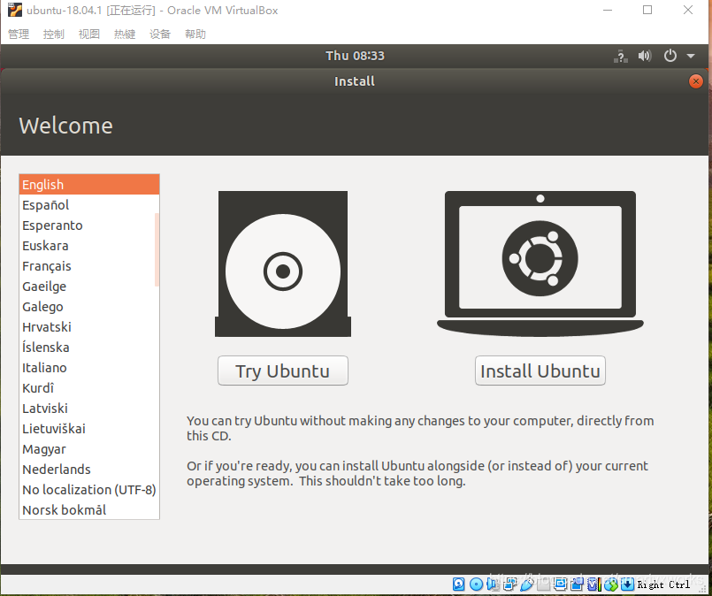
Task: Click the Try Ubuntu button
Action: tap(283, 371)
